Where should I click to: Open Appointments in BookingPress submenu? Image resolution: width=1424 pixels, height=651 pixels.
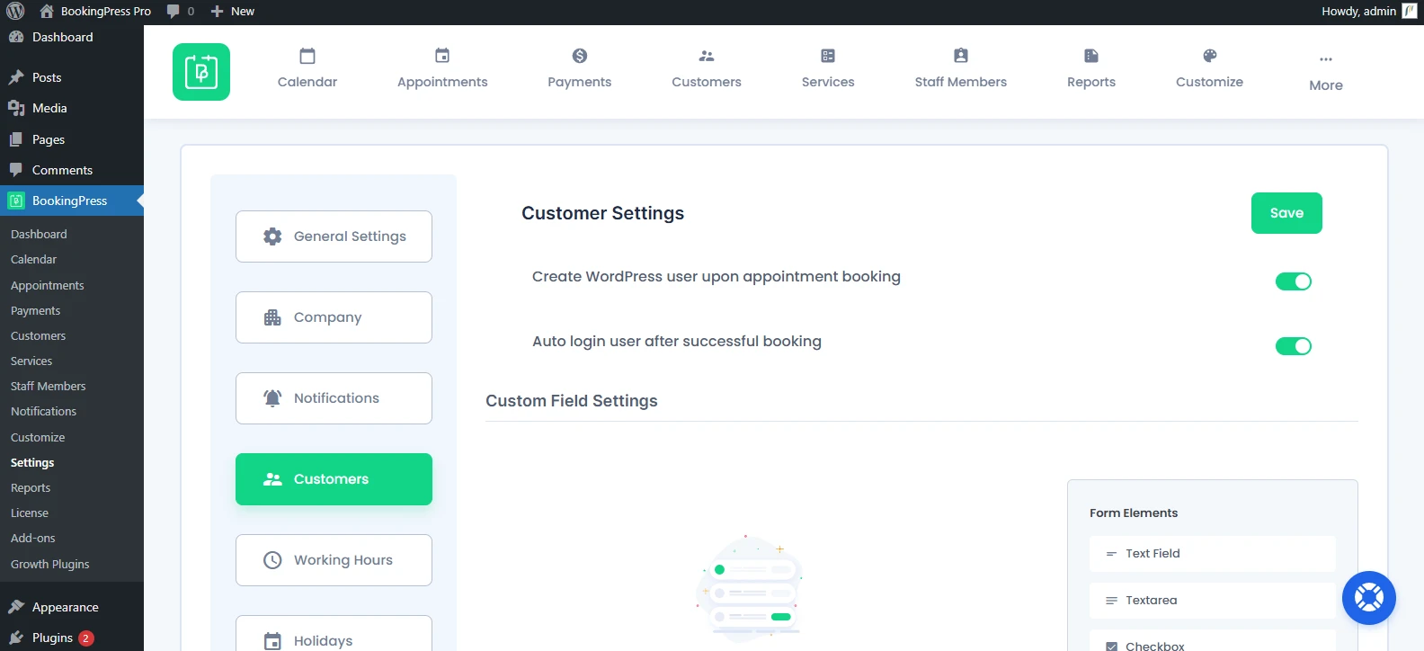(48, 285)
